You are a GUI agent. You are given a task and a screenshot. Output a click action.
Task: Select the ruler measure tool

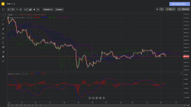click(x=3, y=52)
